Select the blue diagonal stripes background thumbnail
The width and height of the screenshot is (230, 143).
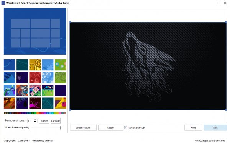(9, 78)
